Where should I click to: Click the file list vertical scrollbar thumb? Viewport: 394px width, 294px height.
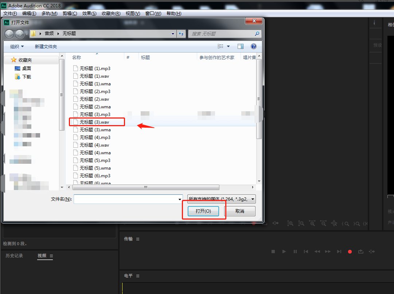259,99
